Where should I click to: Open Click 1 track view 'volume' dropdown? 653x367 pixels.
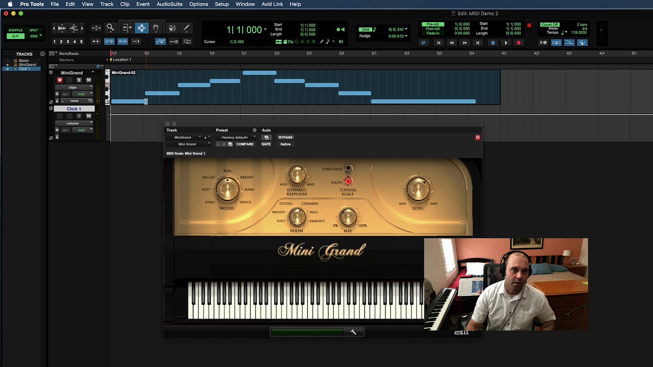pyautogui.click(x=74, y=123)
